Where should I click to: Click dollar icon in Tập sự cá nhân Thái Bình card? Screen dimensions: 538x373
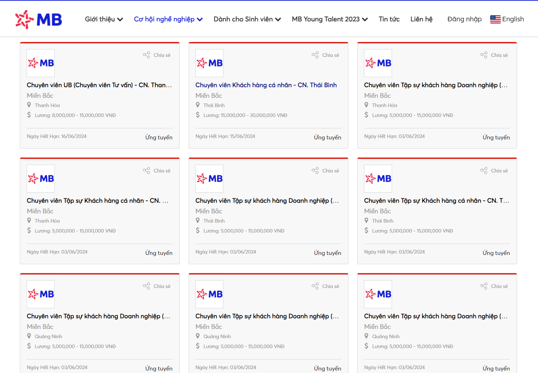pyautogui.click(x=366, y=230)
